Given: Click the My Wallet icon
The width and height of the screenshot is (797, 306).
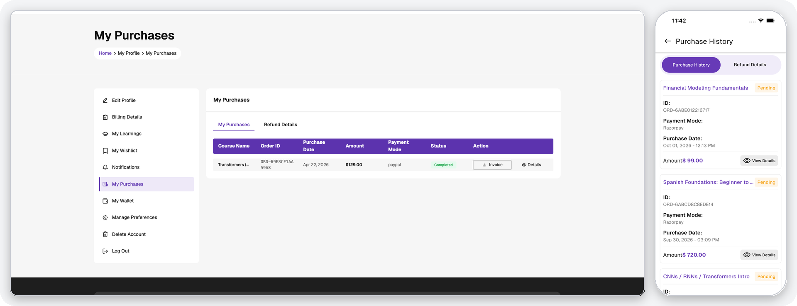Looking at the screenshot, I should pos(105,201).
